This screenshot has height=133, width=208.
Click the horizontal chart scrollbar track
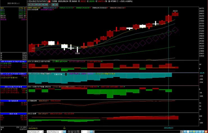click(x=138, y=132)
